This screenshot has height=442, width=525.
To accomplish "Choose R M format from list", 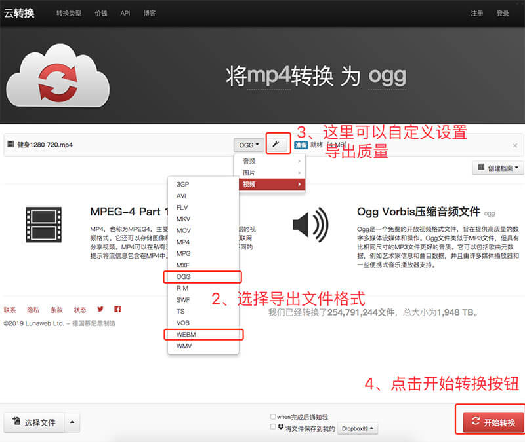I will point(203,288).
